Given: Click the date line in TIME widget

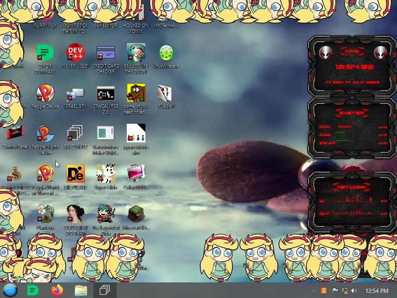Looking at the screenshot, I should 352,82.
